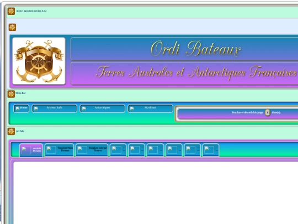Click the thumbnail in Template Internal Pictures tab

pyautogui.click(x=82, y=150)
